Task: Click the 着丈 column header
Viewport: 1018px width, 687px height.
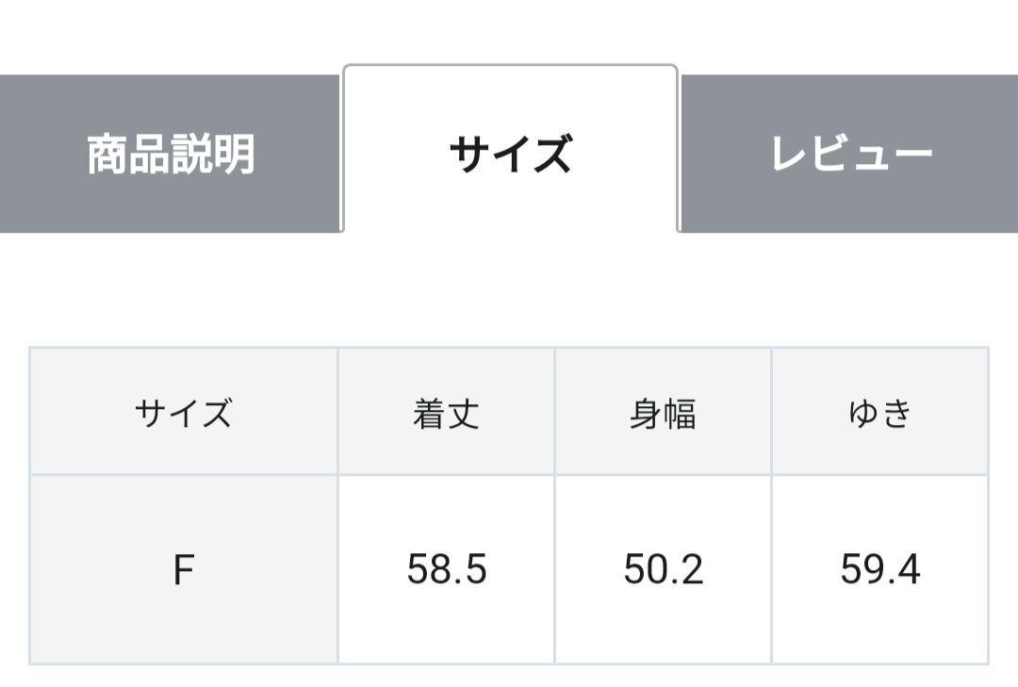Action: pyautogui.click(x=446, y=412)
